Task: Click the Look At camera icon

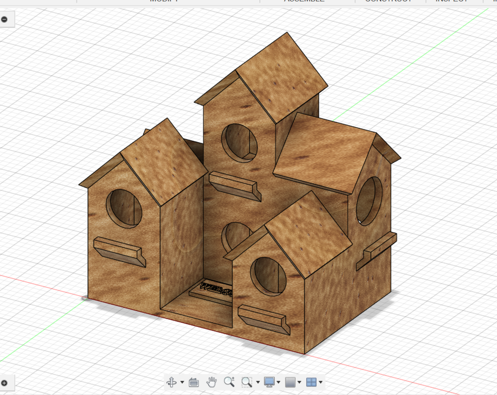Action: (194, 382)
